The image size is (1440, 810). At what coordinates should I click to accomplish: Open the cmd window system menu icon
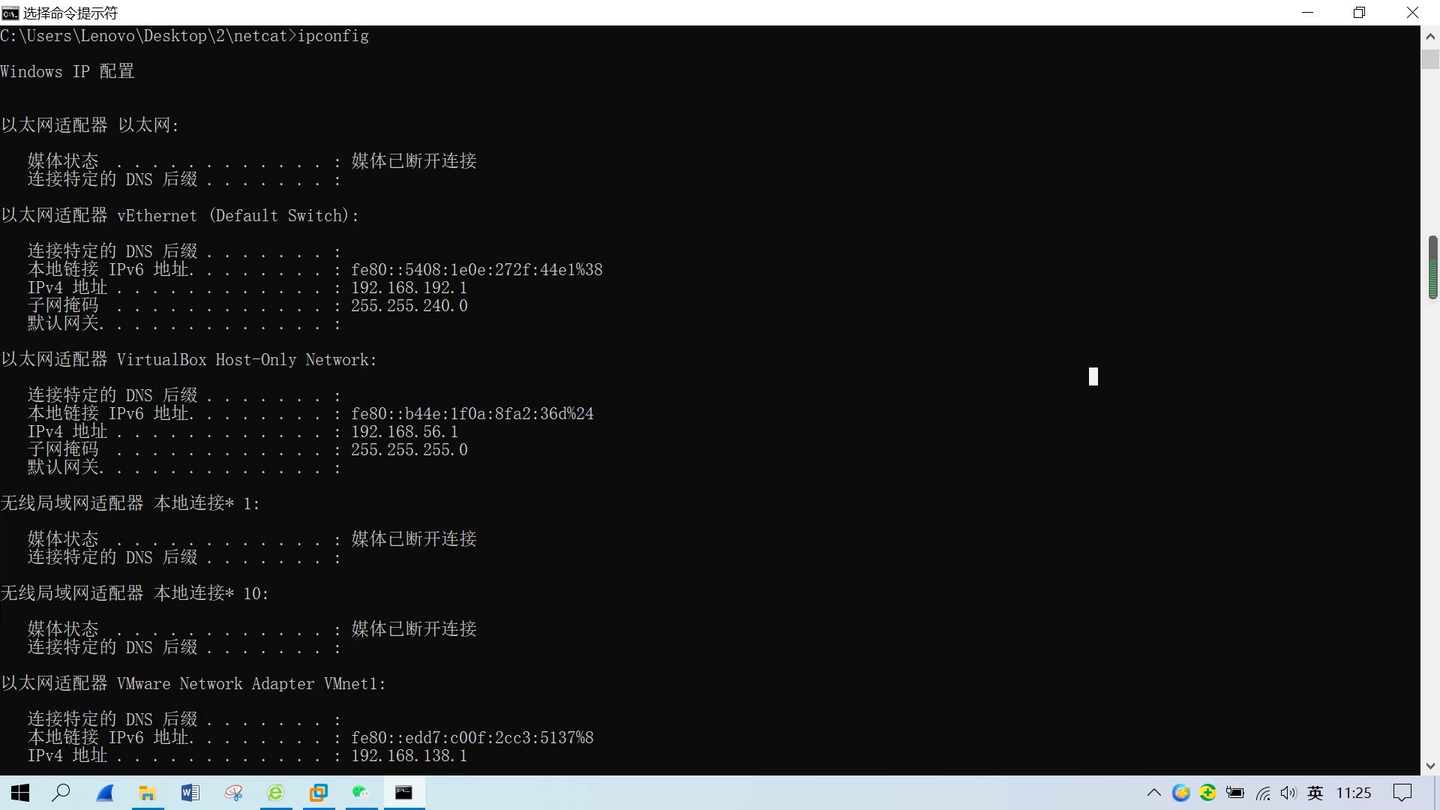(10, 13)
